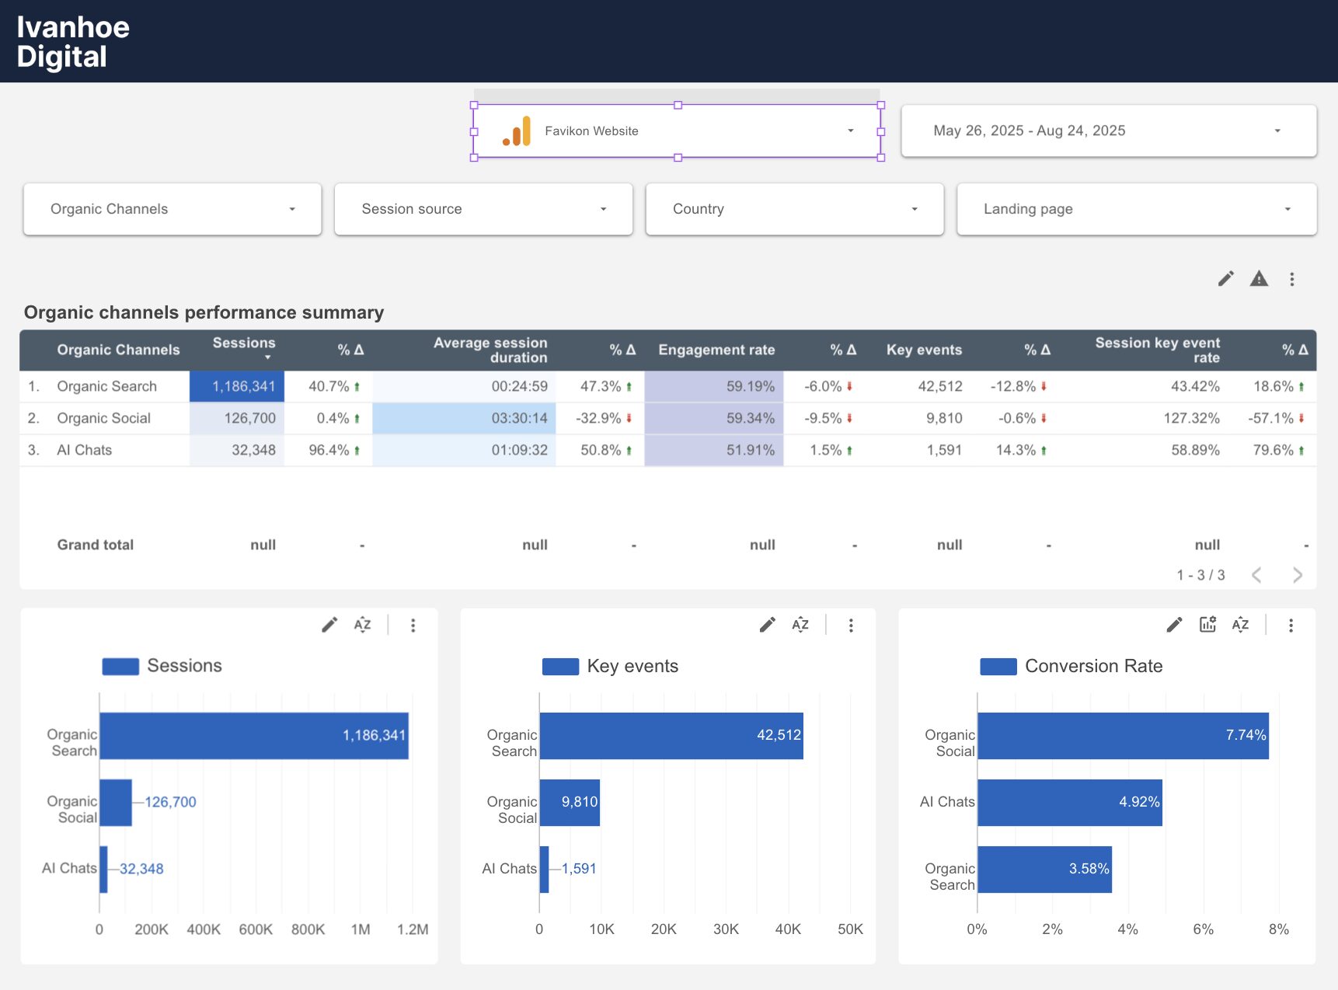Click the pencil edit icon above summary table
Image resolution: width=1338 pixels, height=990 pixels.
point(1225,279)
